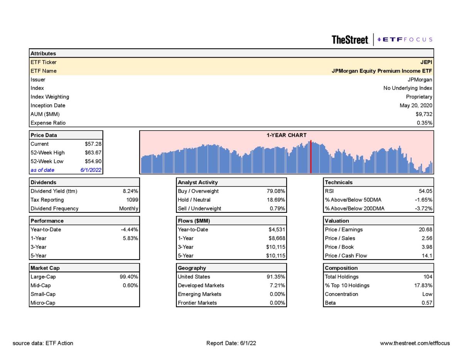
Task: Click the red marker in the 1-year chart
Action: coord(311,157)
